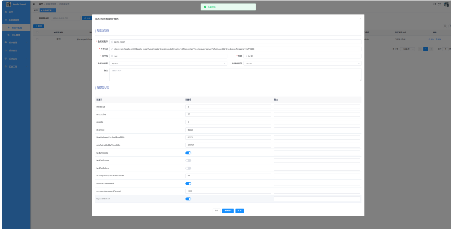Tick the checkbox in the background table's first data row
The width and height of the screenshot is (451, 229).
pos(38,39)
